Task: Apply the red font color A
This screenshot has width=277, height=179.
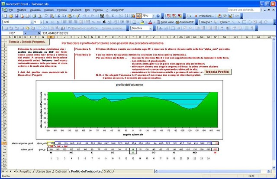Action: tap(150, 22)
